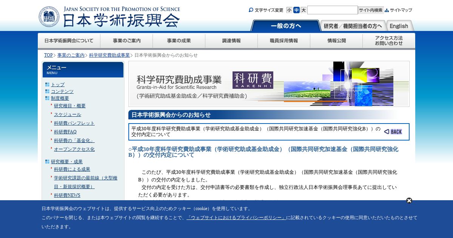Image resolution: width=453 pixels, height=238 pixels.
Task: Go to TOP in the breadcrumb
Action: (48, 55)
